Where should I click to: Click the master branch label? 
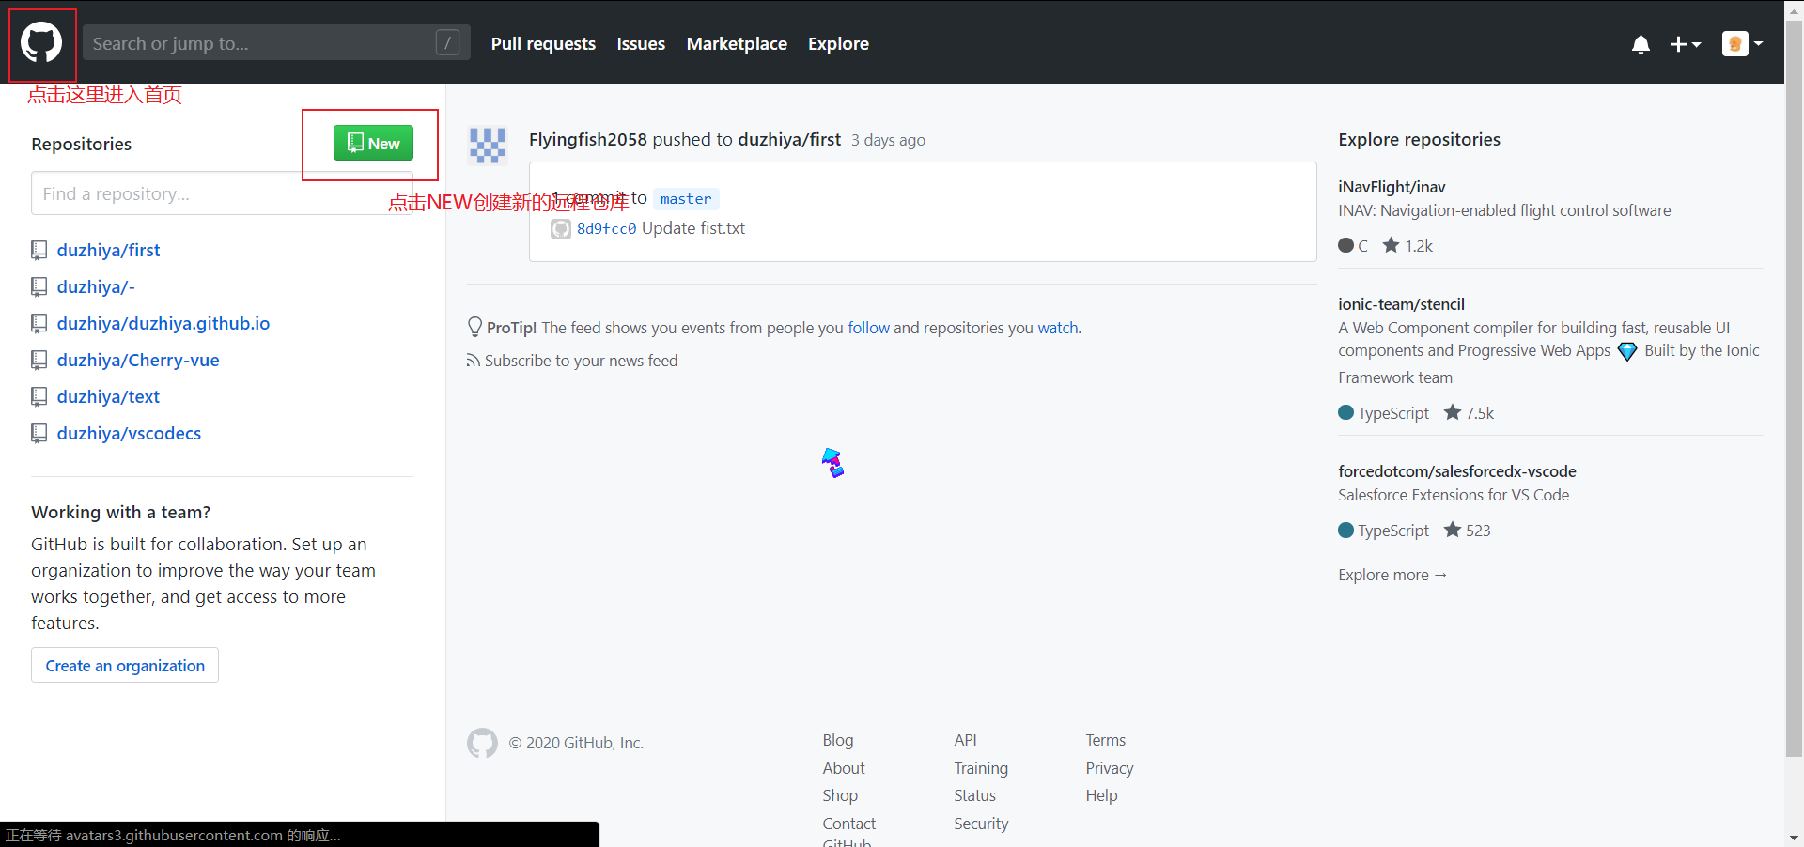686,199
